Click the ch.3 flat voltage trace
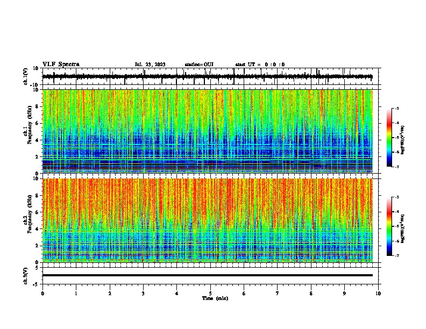This screenshot has height=329, width=426. [x=208, y=275]
